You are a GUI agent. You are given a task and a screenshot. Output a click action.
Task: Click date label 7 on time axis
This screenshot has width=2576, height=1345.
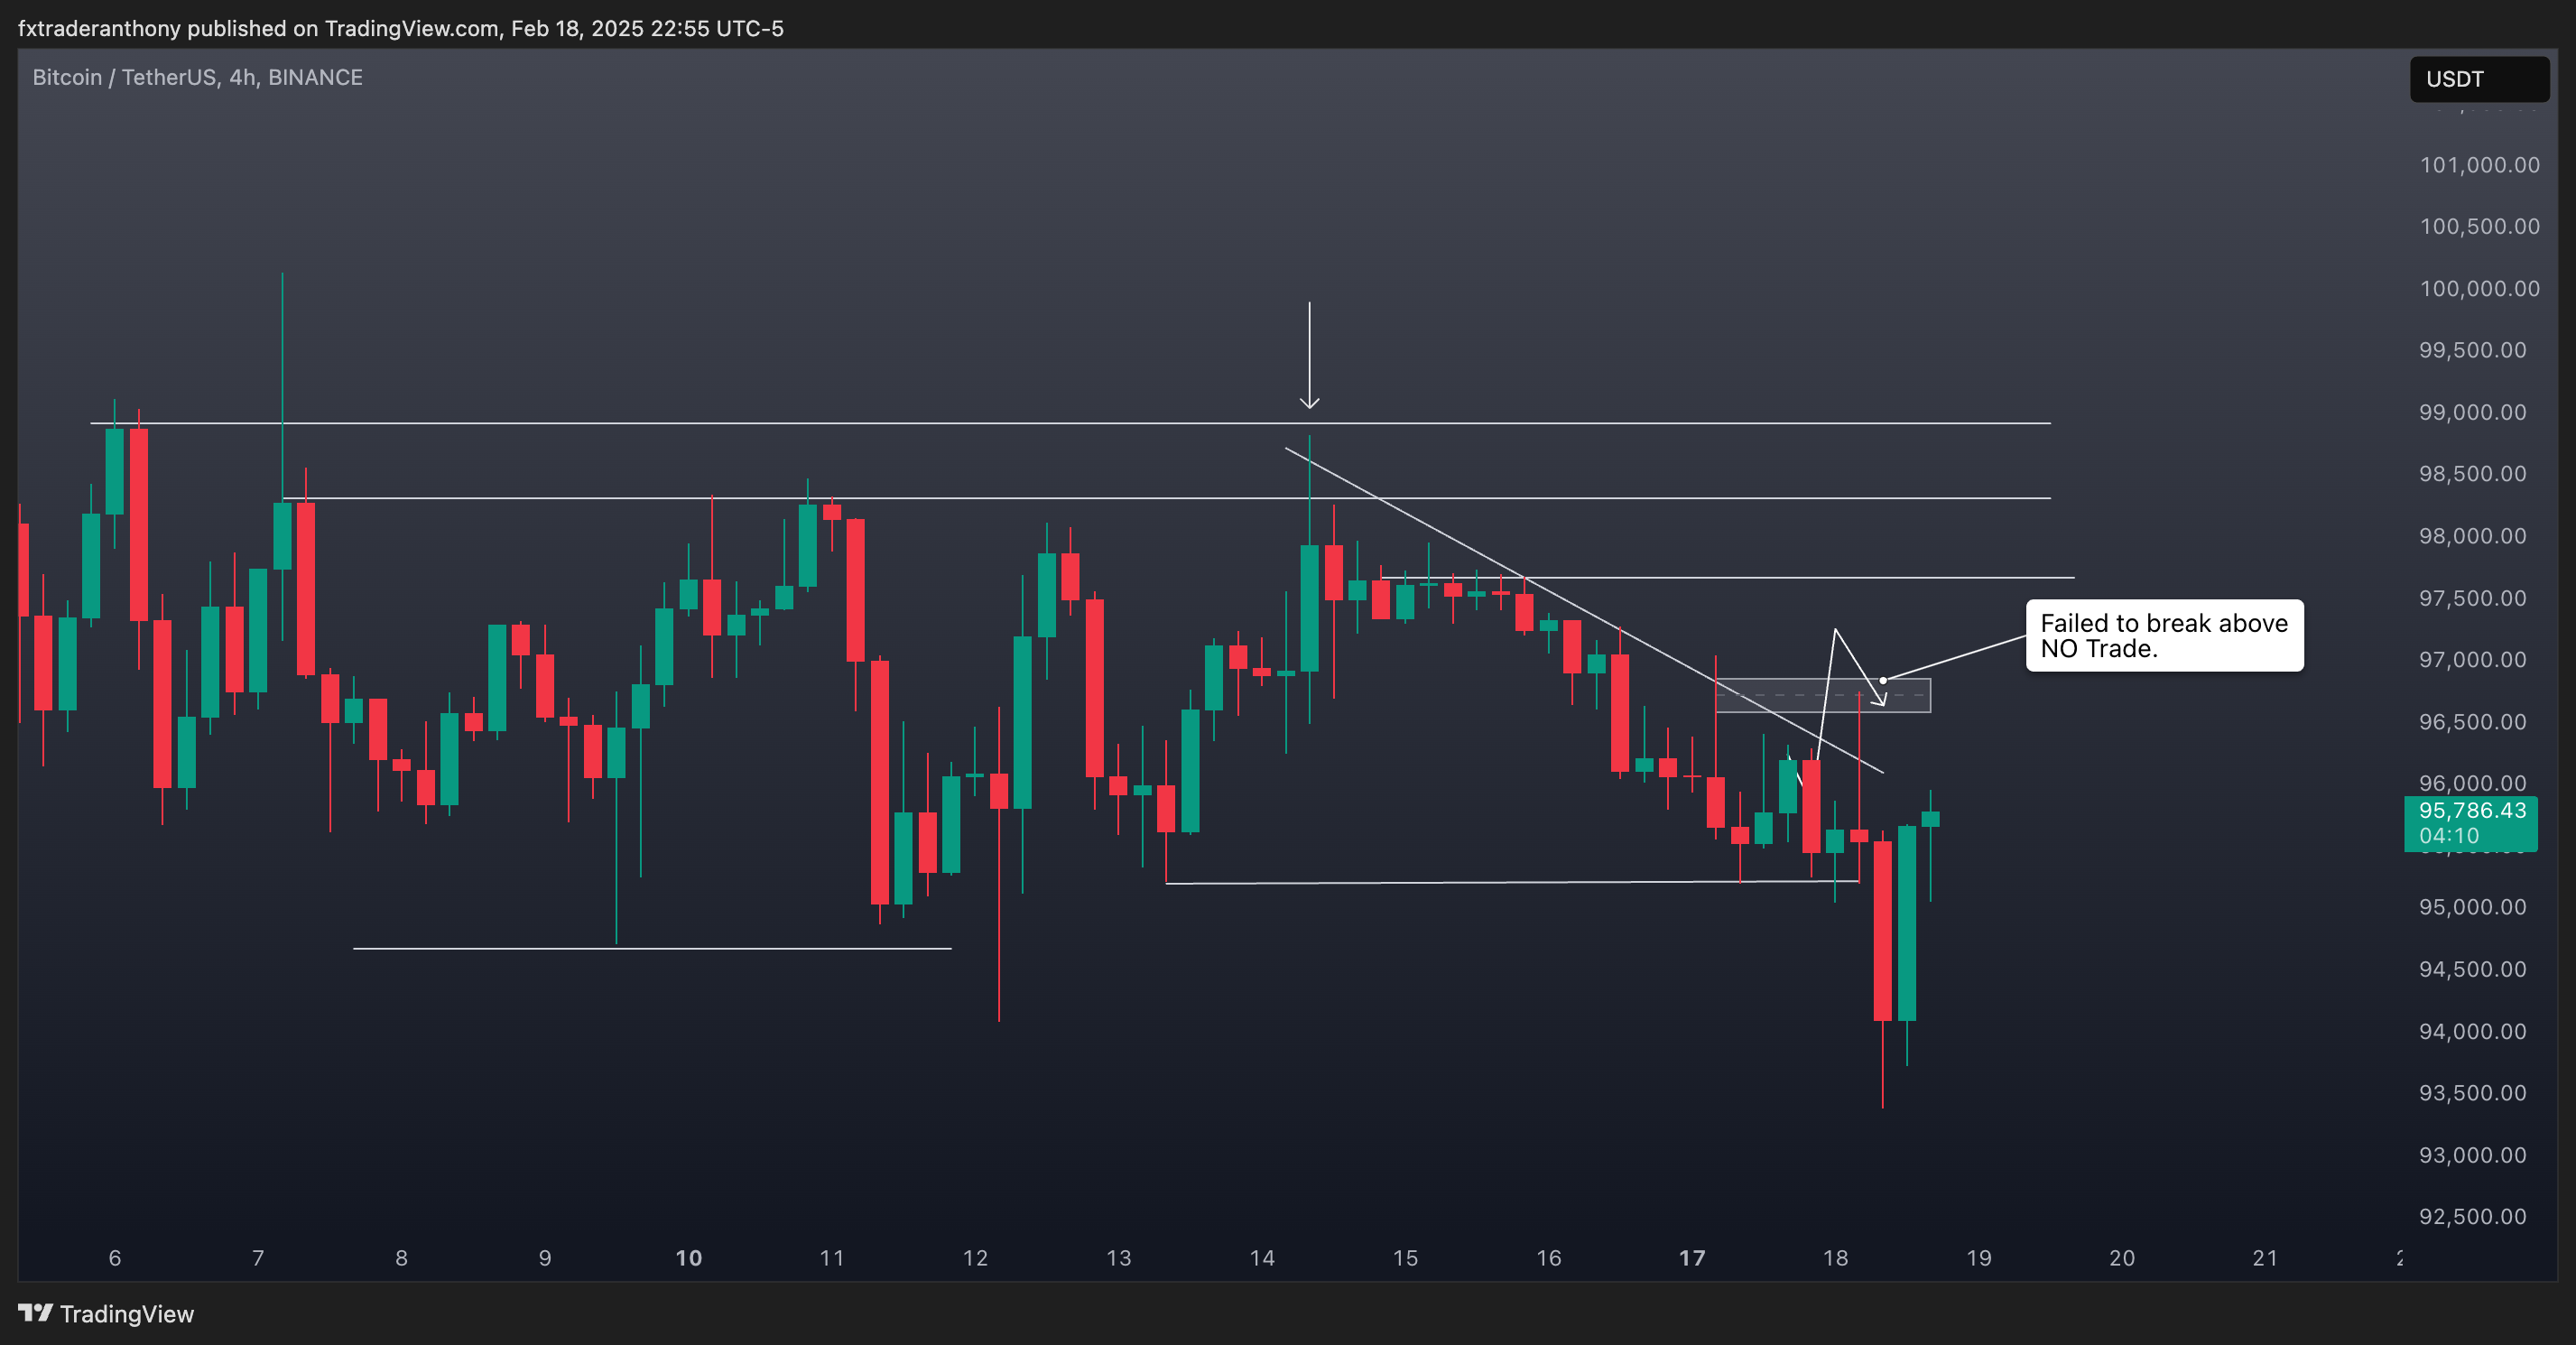click(x=258, y=1258)
